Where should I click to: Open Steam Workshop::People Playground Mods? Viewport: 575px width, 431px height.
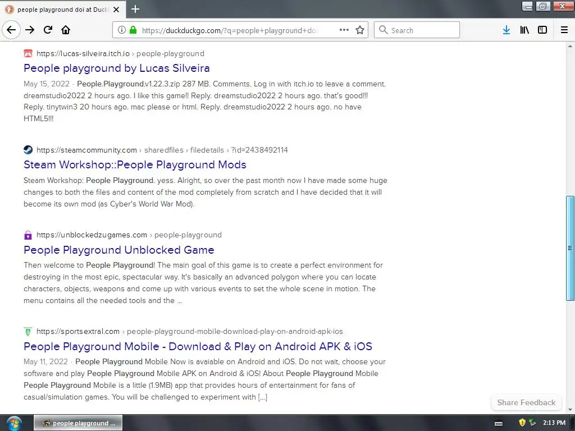(x=135, y=164)
